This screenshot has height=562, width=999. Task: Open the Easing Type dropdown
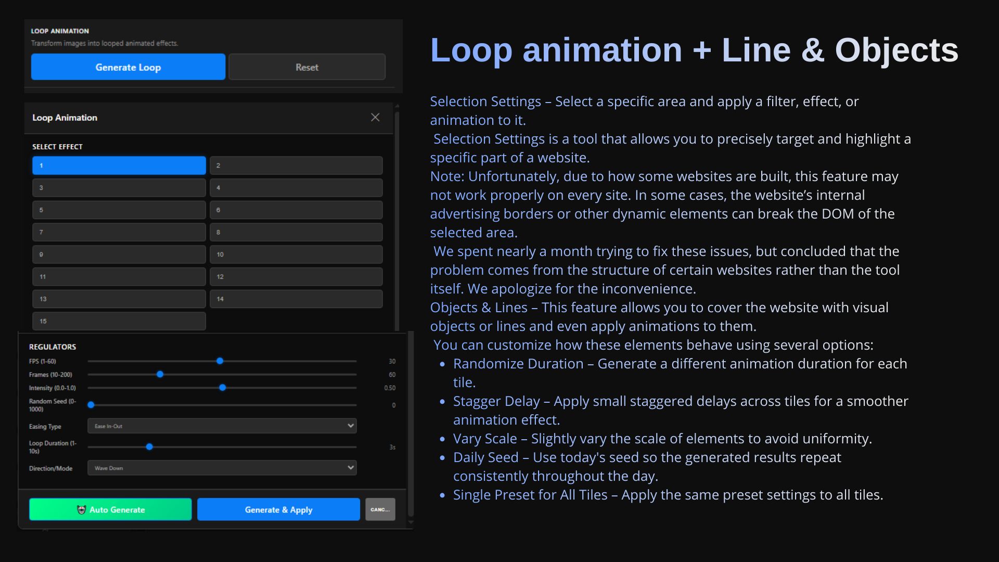click(x=222, y=426)
